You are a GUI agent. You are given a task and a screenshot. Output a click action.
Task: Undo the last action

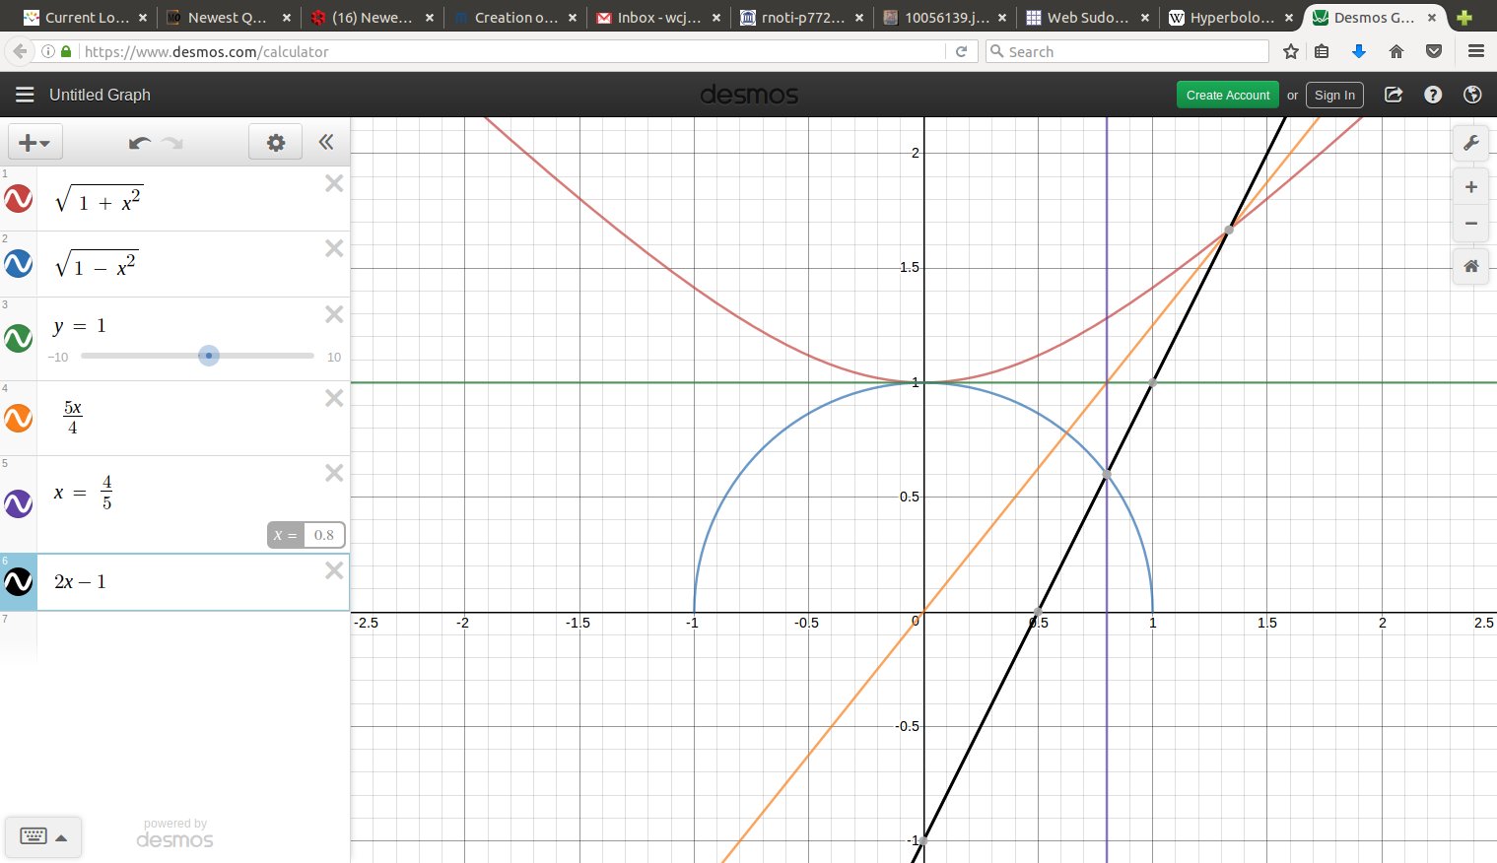[x=139, y=143]
